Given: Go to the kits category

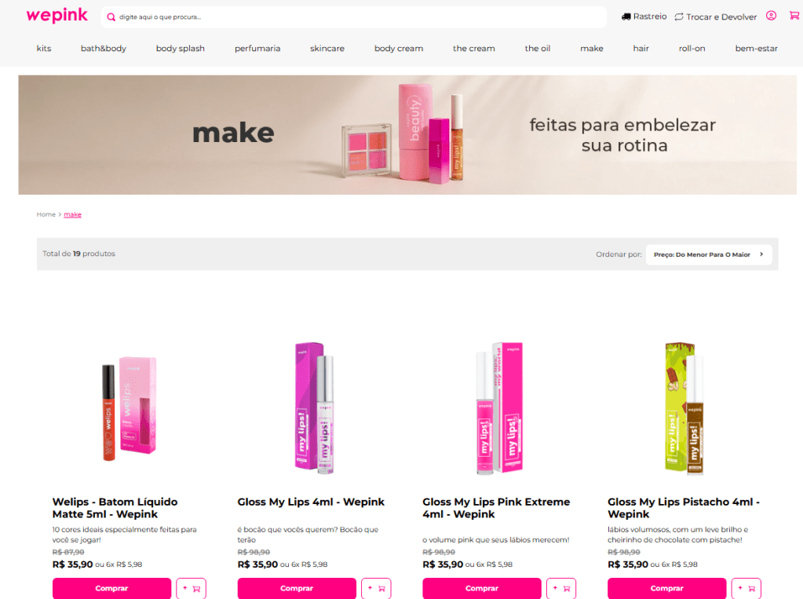Looking at the screenshot, I should (44, 48).
